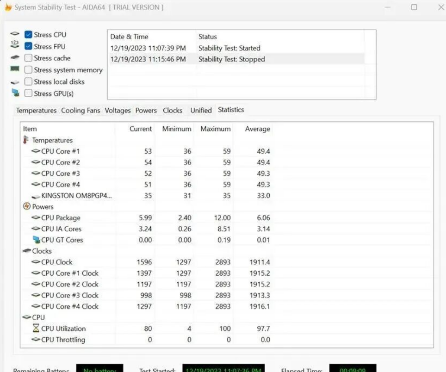Switch to the Temperatures tab
Image resolution: width=446 pixels, height=372 pixels.
(x=36, y=111)
